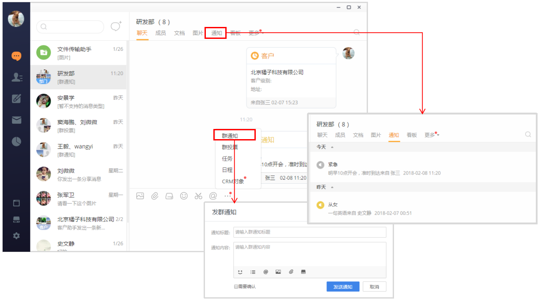Select 看板 tab in notification panel
This screenshot has height=303, width=542.
412,135
